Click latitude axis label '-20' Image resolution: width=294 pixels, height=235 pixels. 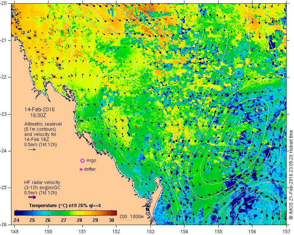4,3
